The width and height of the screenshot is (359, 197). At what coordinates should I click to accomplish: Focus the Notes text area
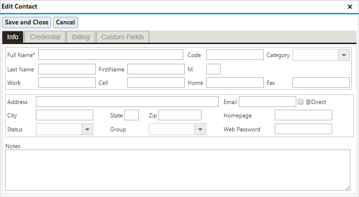178,170
